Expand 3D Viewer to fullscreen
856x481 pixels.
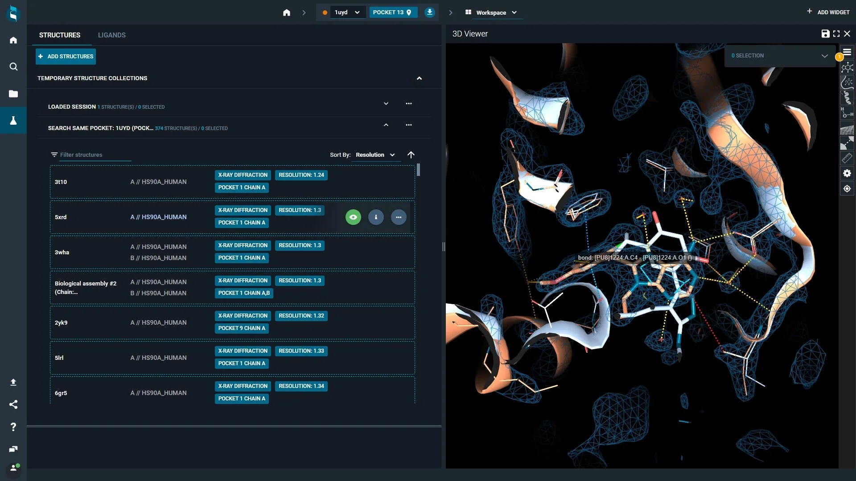click(836, 34)
